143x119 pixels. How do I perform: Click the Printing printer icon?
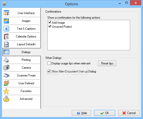coord(6,60)
